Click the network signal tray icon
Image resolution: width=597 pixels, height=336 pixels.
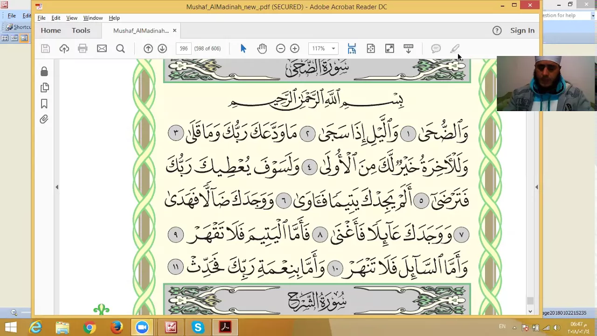click(x=546, y=328)
